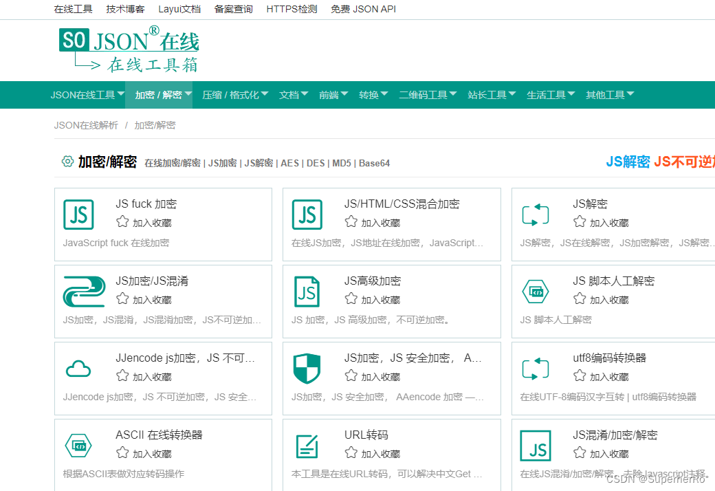Viewport: 715px width, 491px height.
Task: Click the JS fuck 加密 card icon
Action: click(78, 215)
